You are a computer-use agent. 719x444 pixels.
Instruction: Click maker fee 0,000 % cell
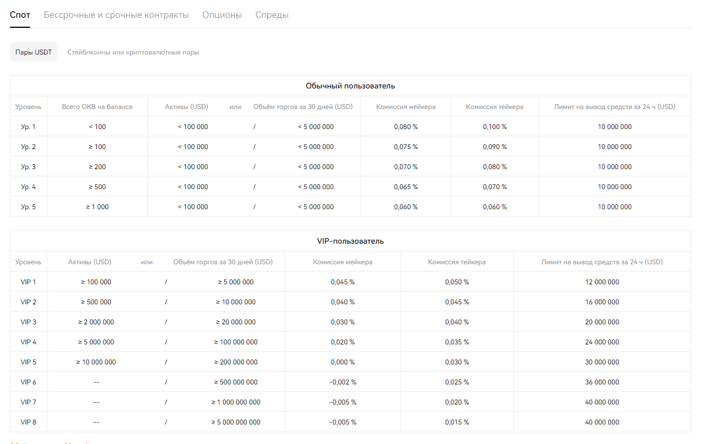tap(343, 362)
